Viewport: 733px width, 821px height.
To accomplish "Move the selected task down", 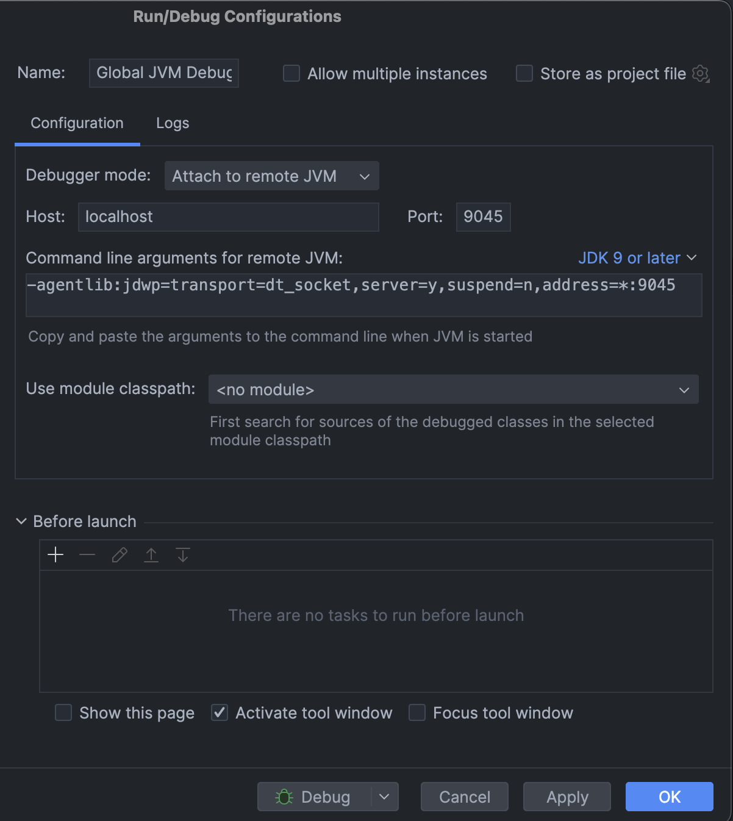I will coord(182,555).
